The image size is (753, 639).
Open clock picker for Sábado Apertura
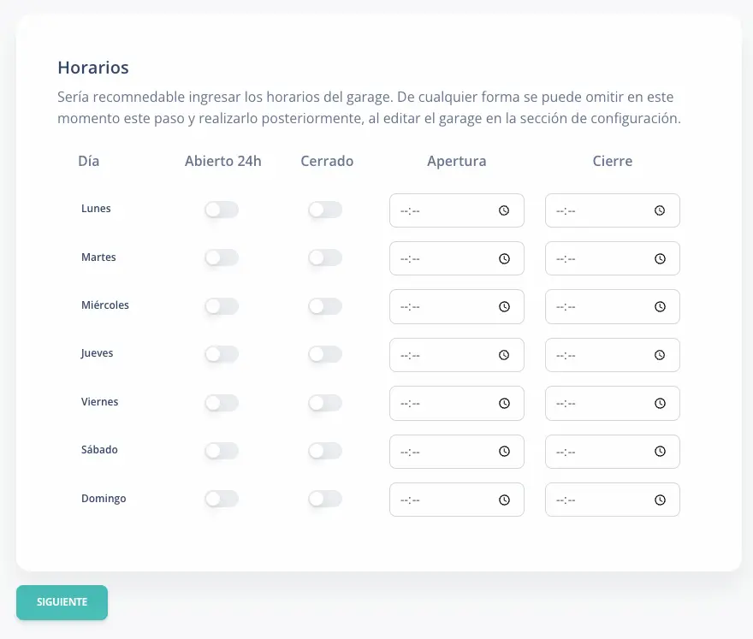(x=505, y=452)
